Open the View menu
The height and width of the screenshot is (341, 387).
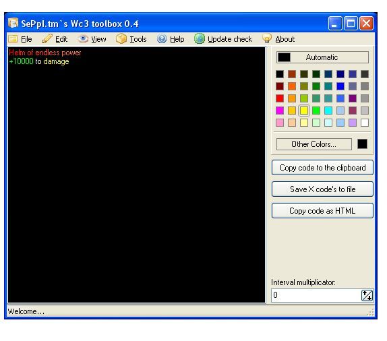pyautogui.click(x=98, y=39)
